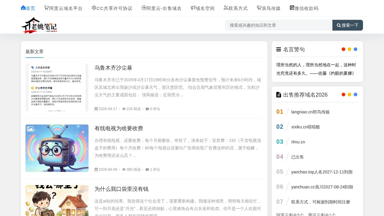Click the cart icon before 阿里云域名平台
Screen dimensions: 384x216
46,8
